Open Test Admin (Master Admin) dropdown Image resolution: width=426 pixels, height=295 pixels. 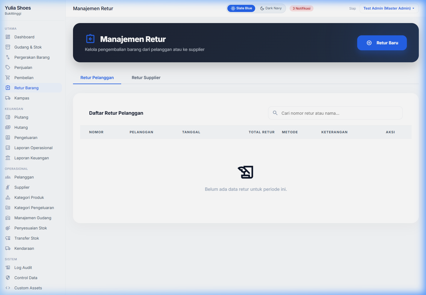tap(389, 8)
